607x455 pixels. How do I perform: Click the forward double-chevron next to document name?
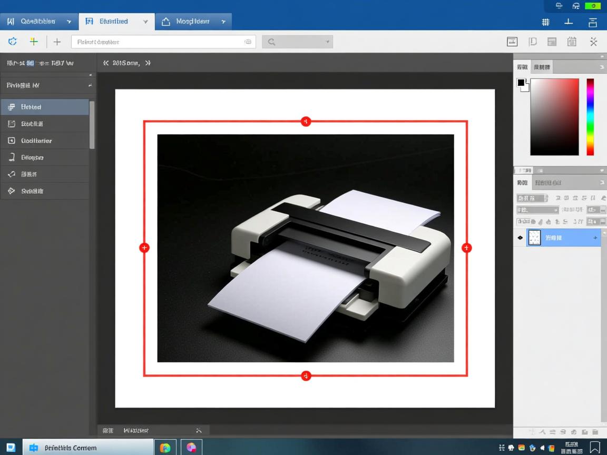148,63
